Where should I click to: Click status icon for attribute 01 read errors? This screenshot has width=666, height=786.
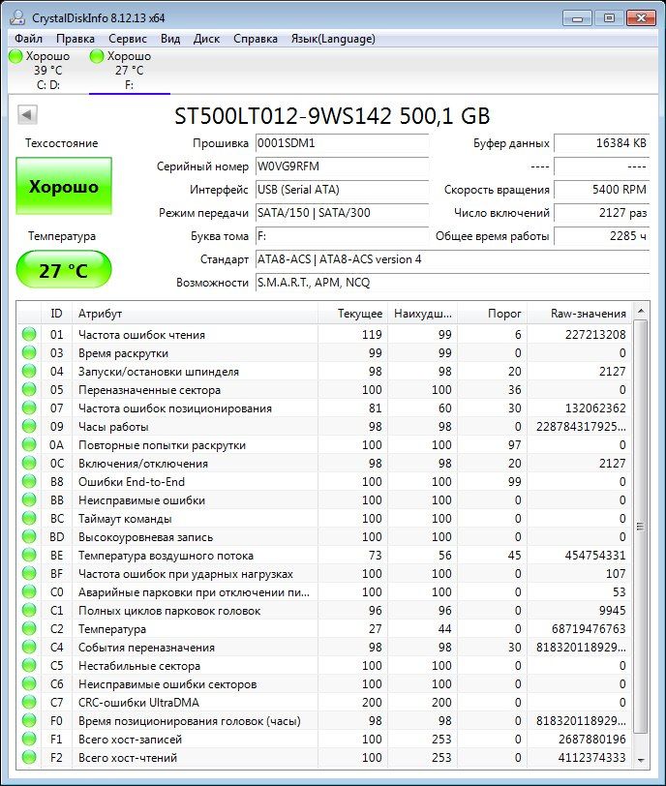tap(29, 334)
